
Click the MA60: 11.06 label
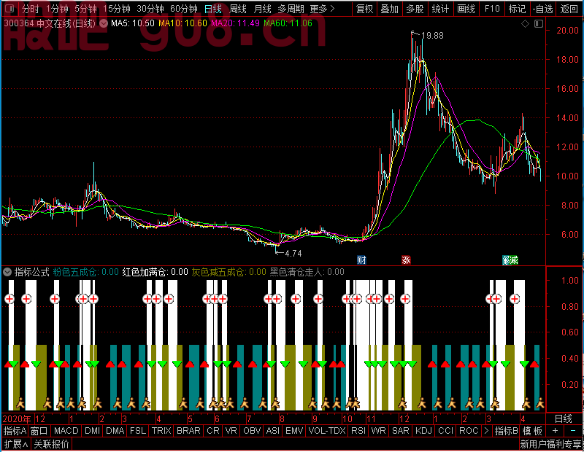(288, 23)
